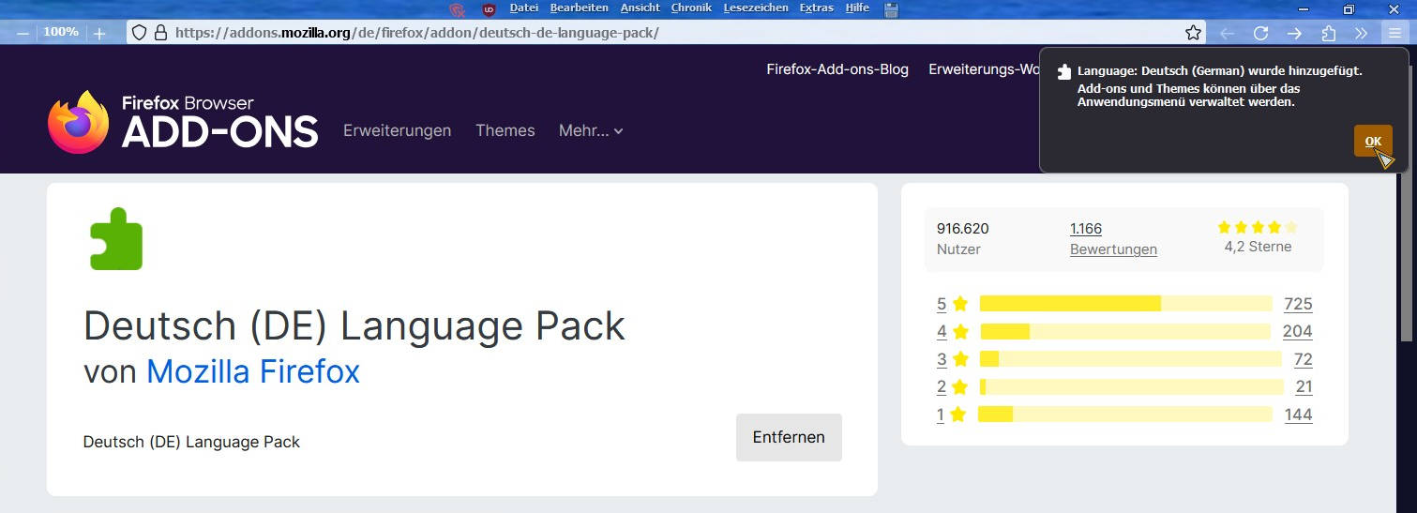1417x513 pixels.
Task: Open the 144 one-star reviews count
Action: click(1298, 415)
